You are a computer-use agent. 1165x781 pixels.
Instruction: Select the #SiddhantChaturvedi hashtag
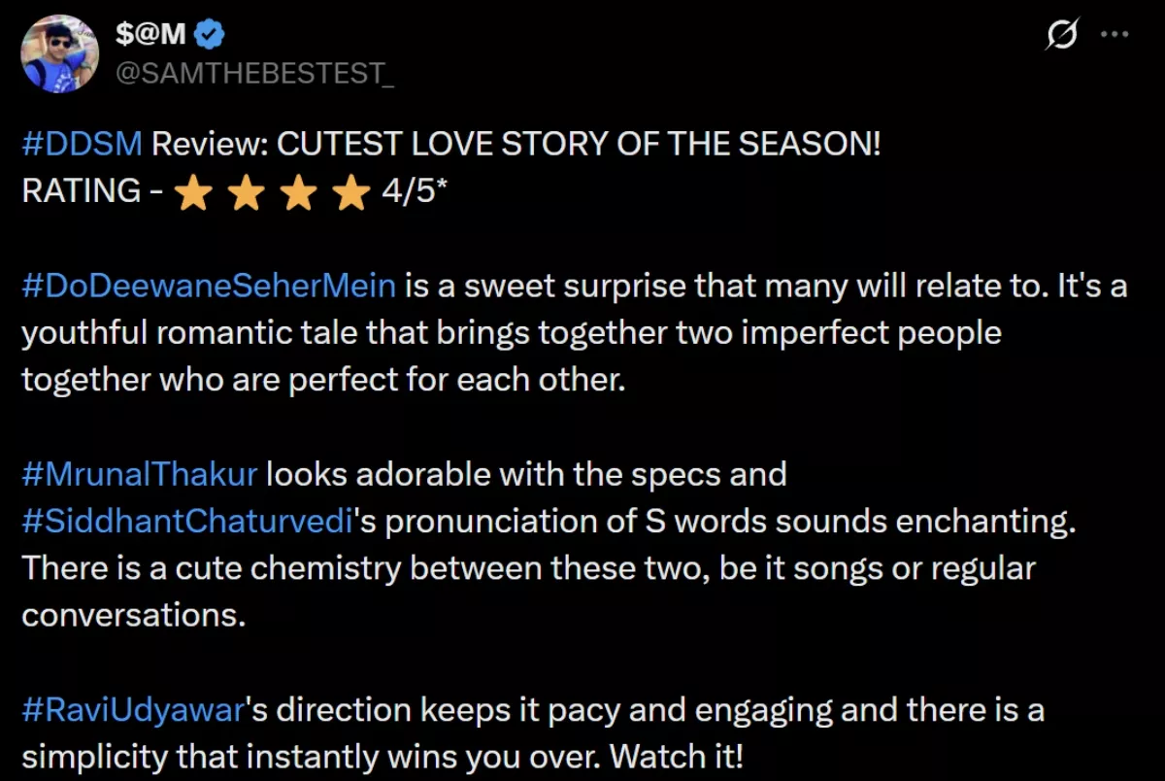[185, 522]
